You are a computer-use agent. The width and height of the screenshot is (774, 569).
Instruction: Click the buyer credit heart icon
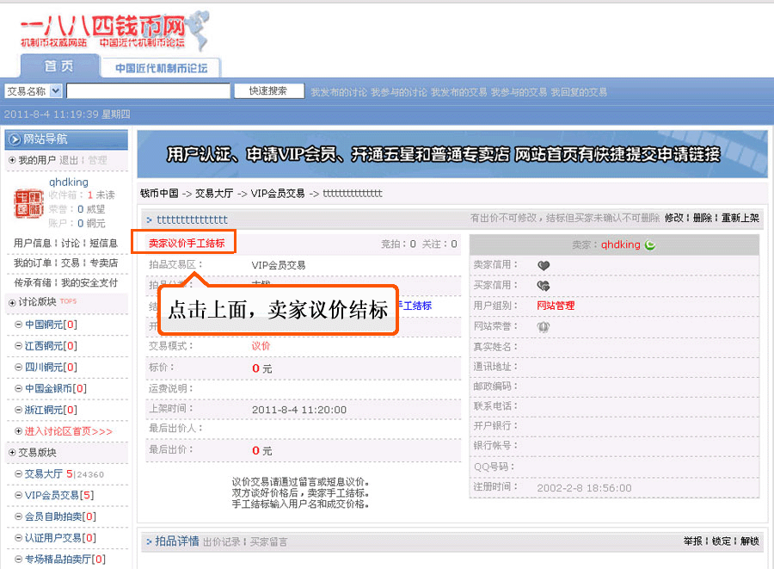[x=544, y=286]
